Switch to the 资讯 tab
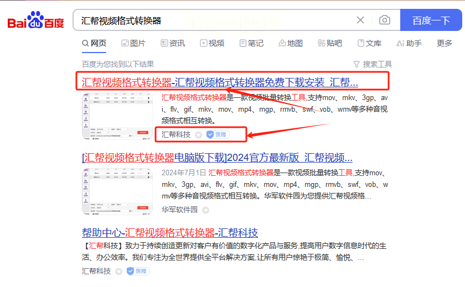This screenshot has width=465, height=287. pyautogui.click(x=173, y=43)
